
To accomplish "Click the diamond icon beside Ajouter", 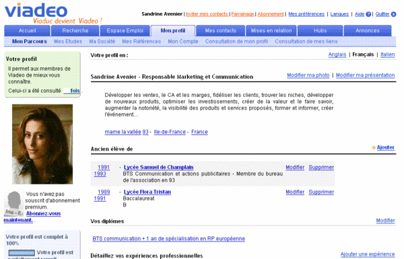I will pyautogui.click(x=374, y=147).
